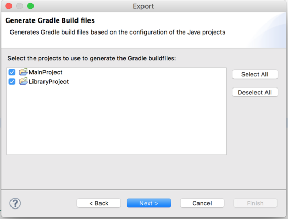This screenshot has width=288, height=219.
Task: Click the MainProject folder icon
Action: [24, 72]
